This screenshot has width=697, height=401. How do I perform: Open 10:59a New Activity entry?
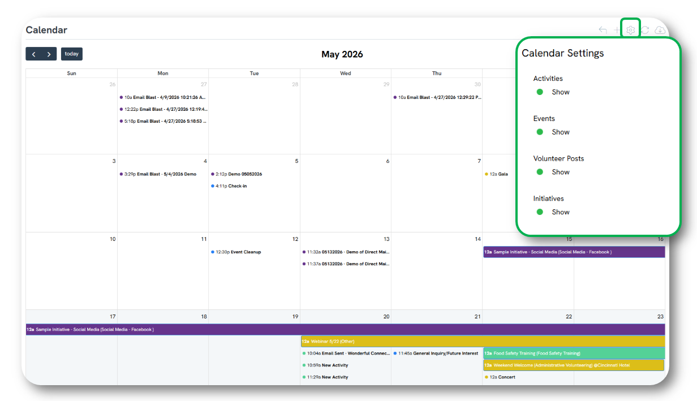326,365
